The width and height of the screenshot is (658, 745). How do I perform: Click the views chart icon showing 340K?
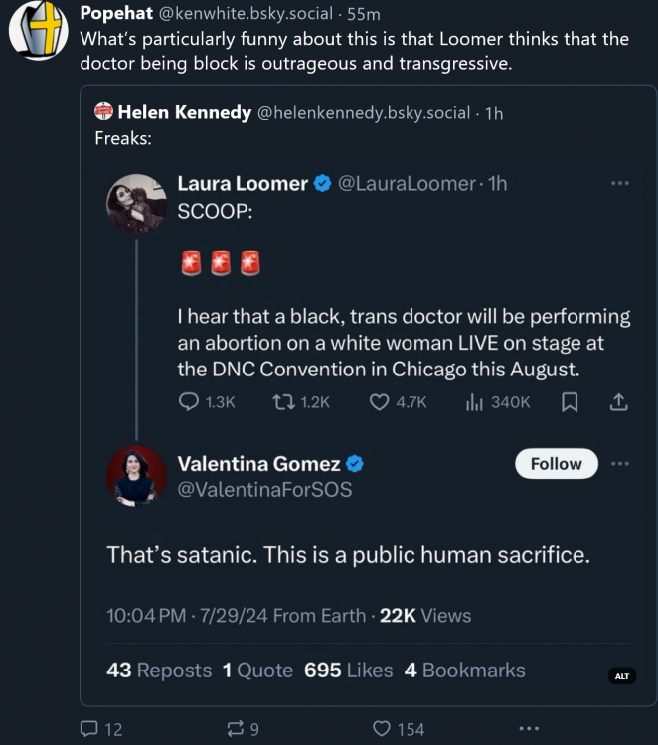[474, 402]
